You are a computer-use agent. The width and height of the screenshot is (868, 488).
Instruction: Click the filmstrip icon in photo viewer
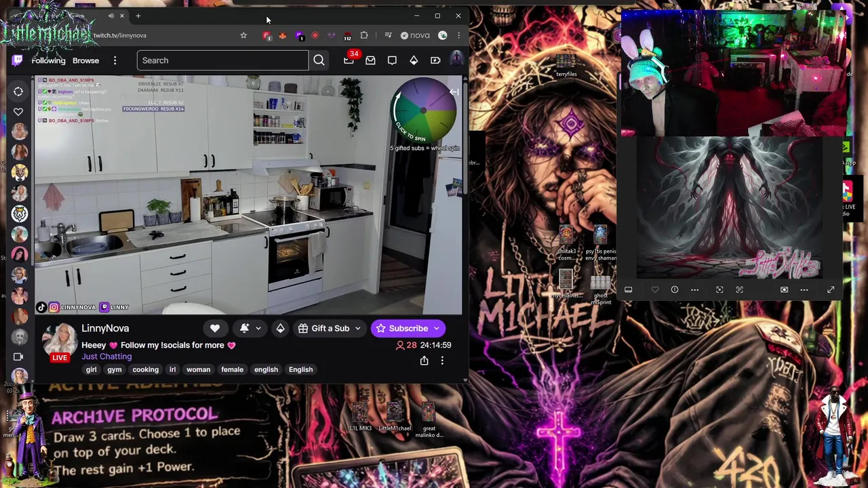coord(629,290)
